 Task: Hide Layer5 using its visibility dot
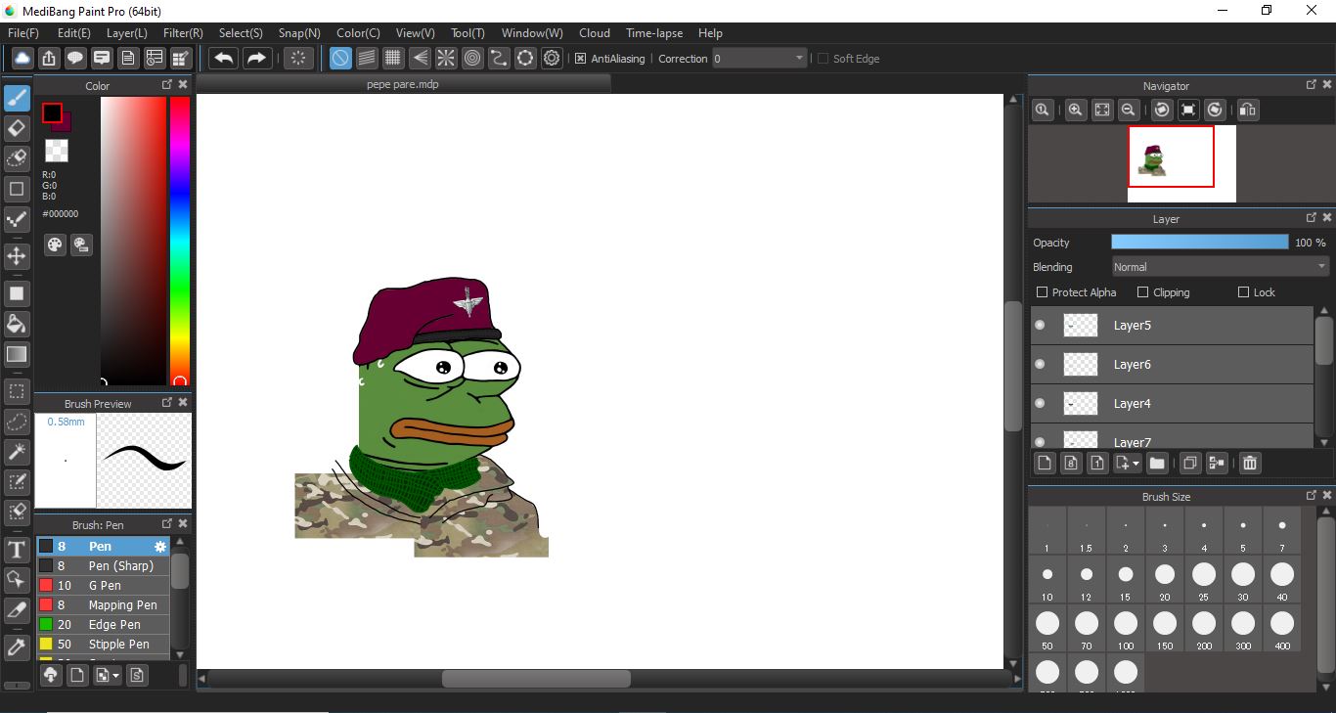coord(1040,325)
